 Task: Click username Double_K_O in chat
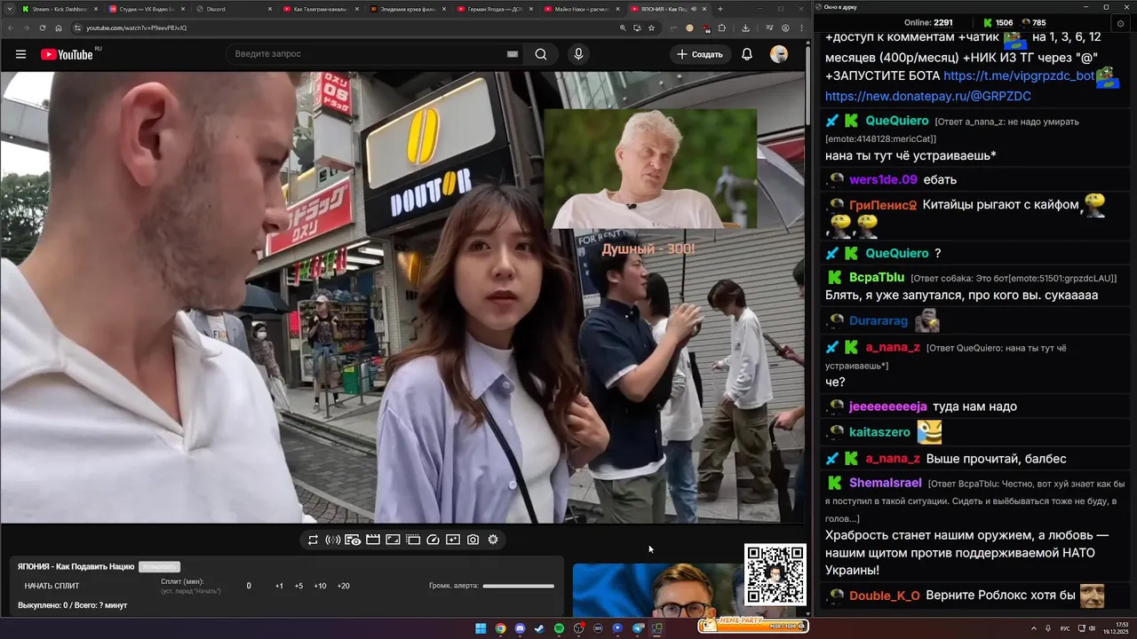[x=885, y=596]
